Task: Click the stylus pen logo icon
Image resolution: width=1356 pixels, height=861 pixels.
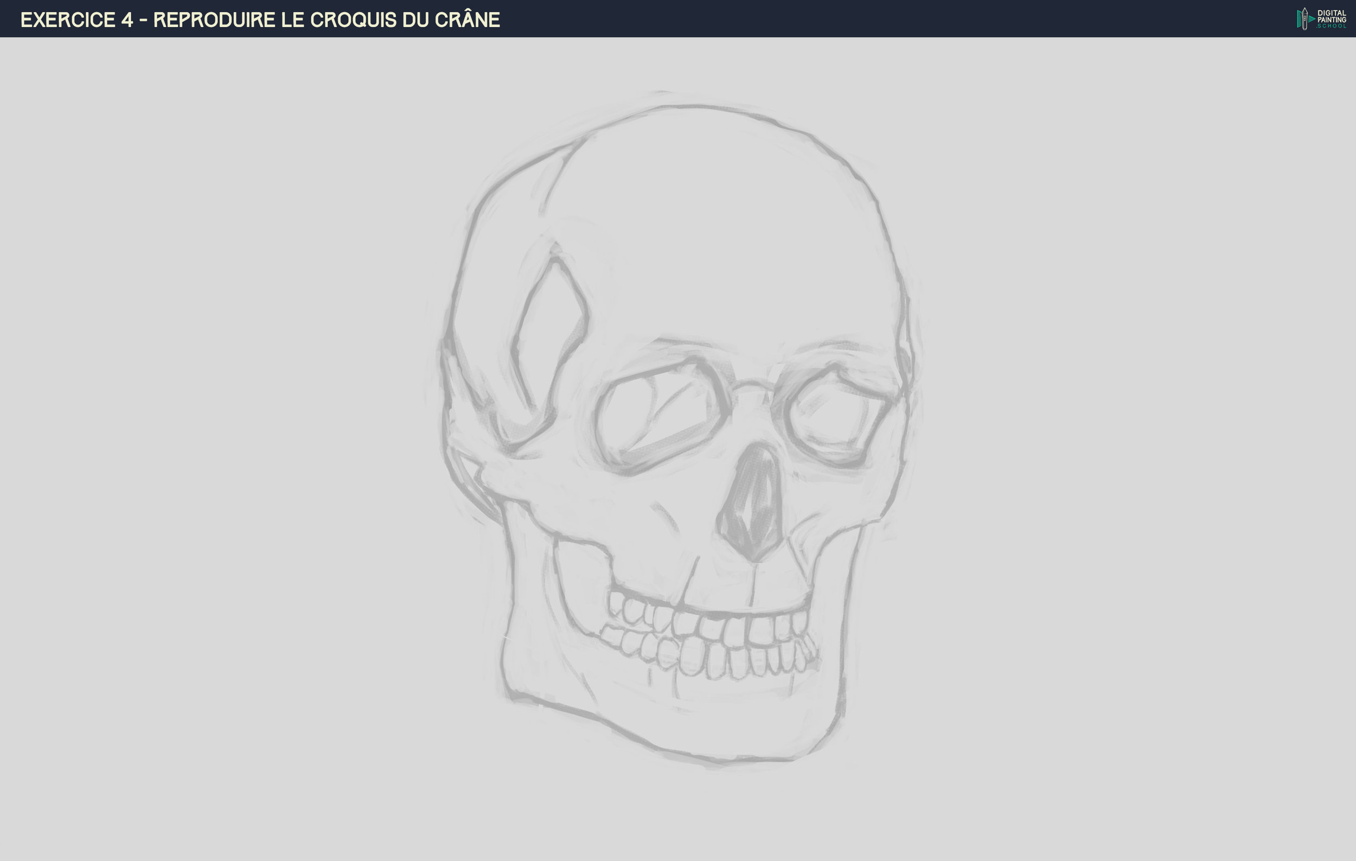Action: (1304, 19)
